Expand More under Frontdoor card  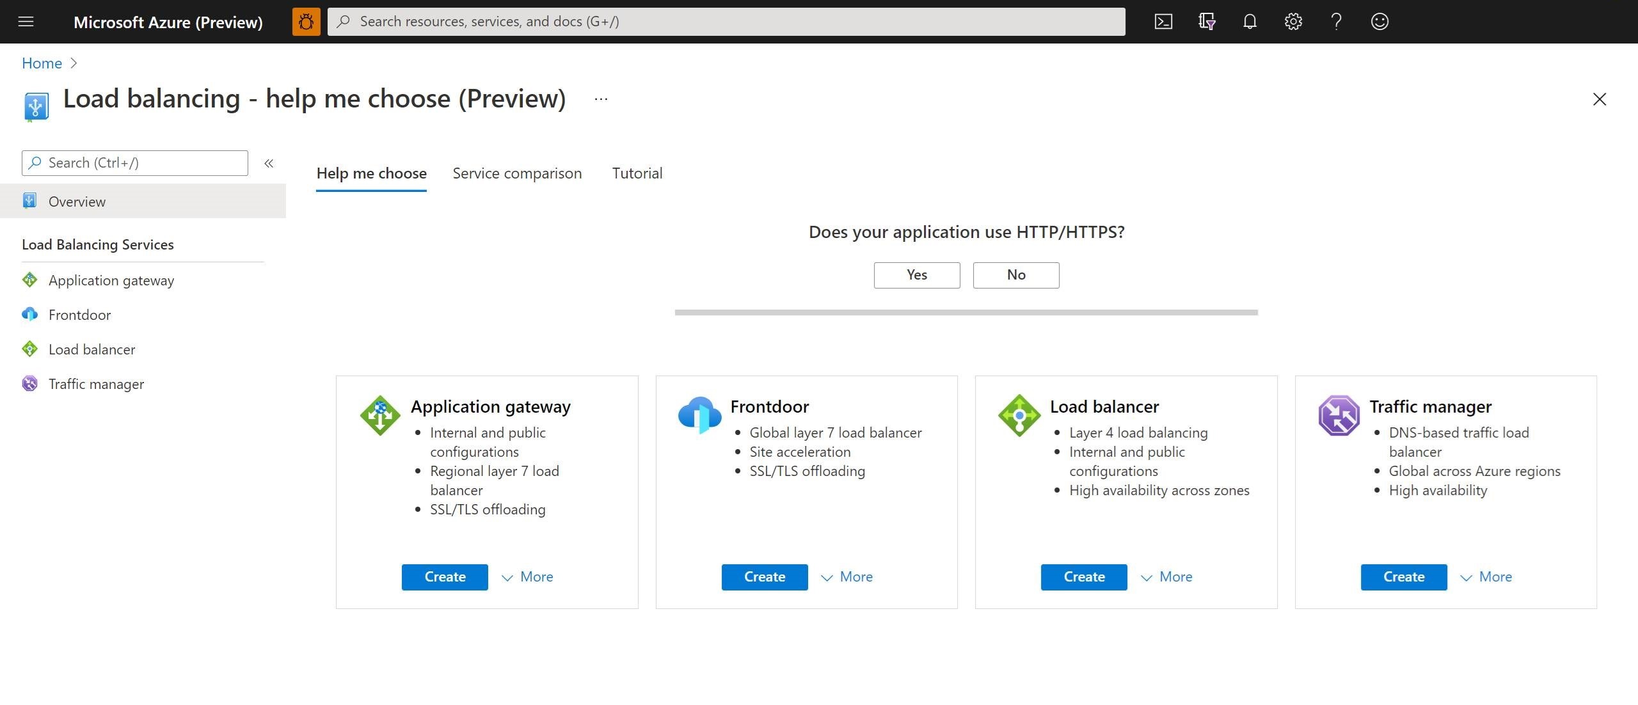[847, 577]
